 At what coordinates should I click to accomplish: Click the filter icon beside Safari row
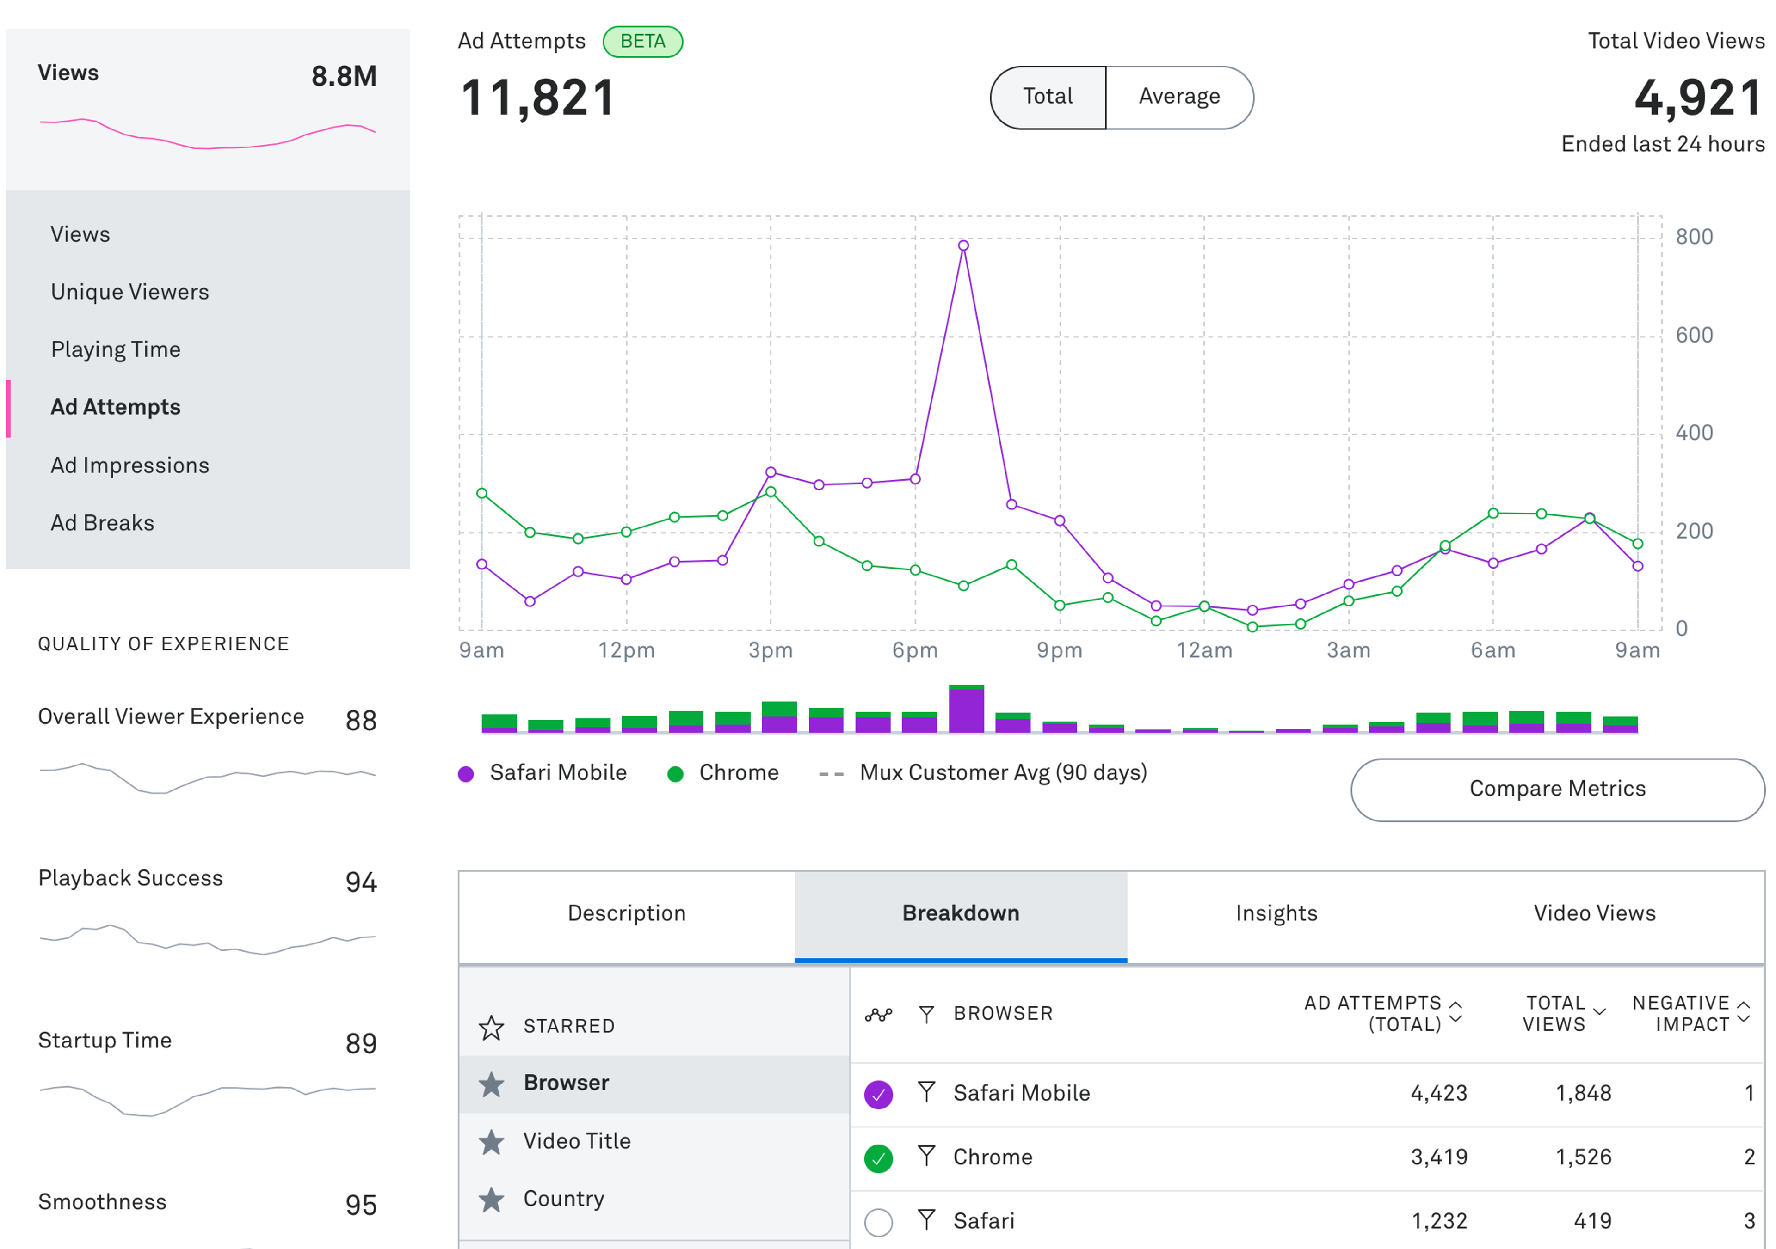(x=926, y=1220)
